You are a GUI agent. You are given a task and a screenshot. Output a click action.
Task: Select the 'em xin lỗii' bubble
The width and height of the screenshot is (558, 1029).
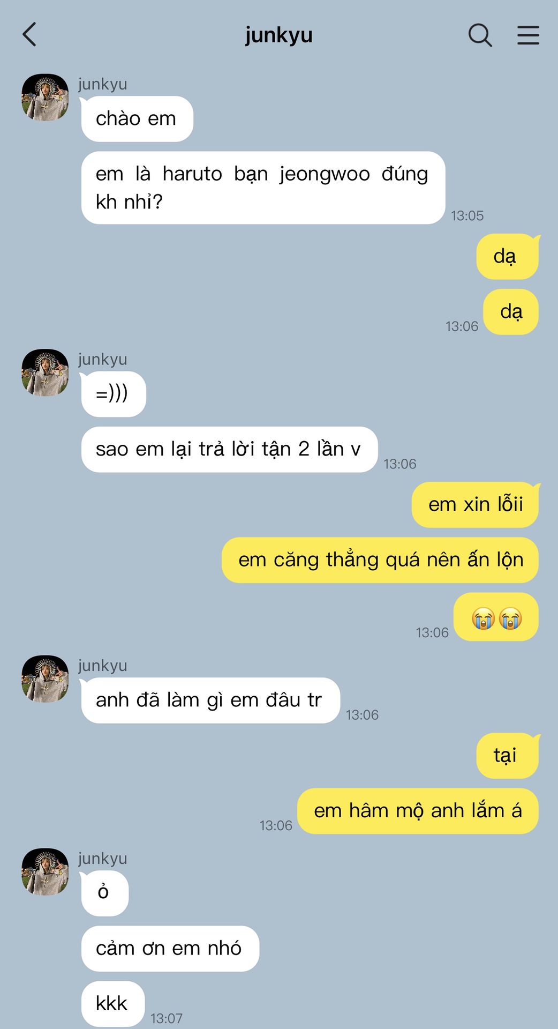[x=476, y=505]
